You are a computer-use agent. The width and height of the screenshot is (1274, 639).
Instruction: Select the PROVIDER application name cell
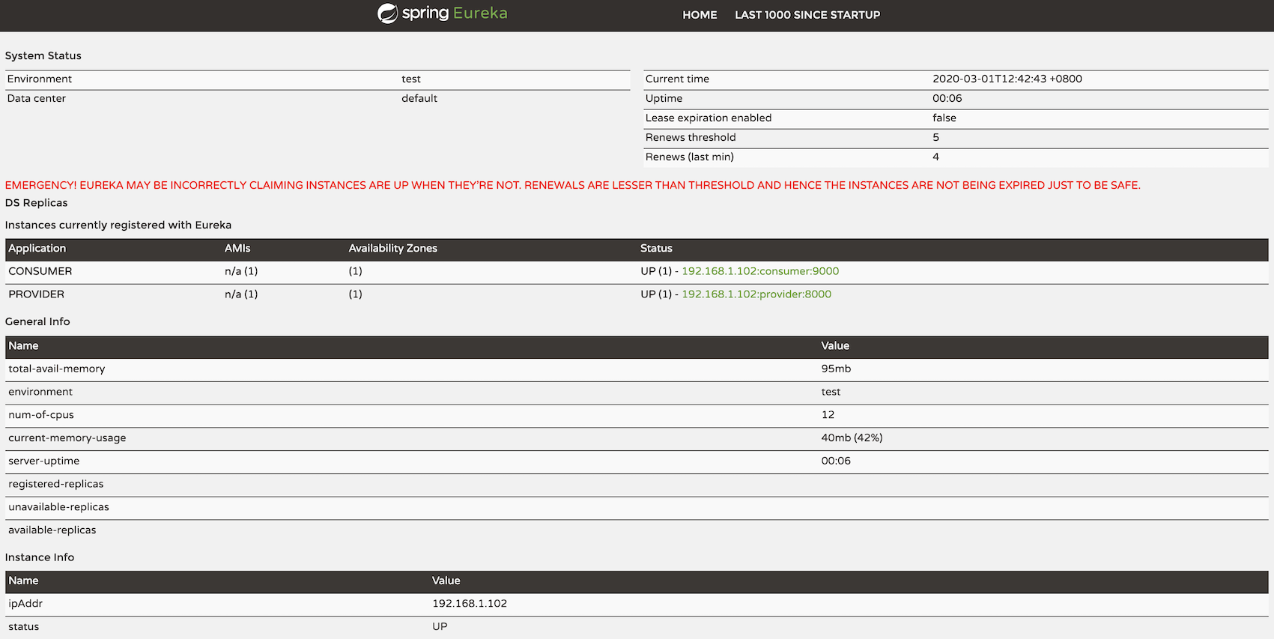coord(37,294)
